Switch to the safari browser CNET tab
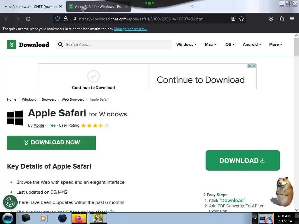Screen dimensions: 299x224 coord(32,6)
